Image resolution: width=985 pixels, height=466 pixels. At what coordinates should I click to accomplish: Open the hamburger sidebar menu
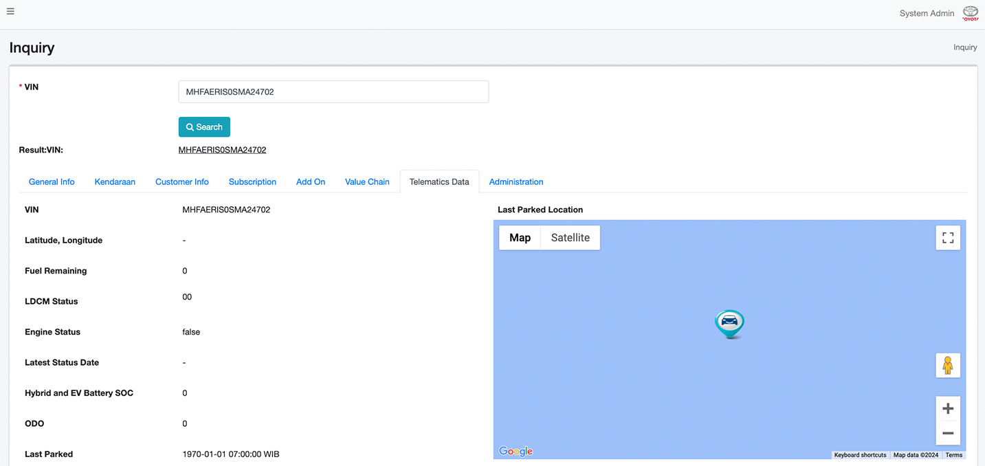pyautogui.click(x=10, y=12)
